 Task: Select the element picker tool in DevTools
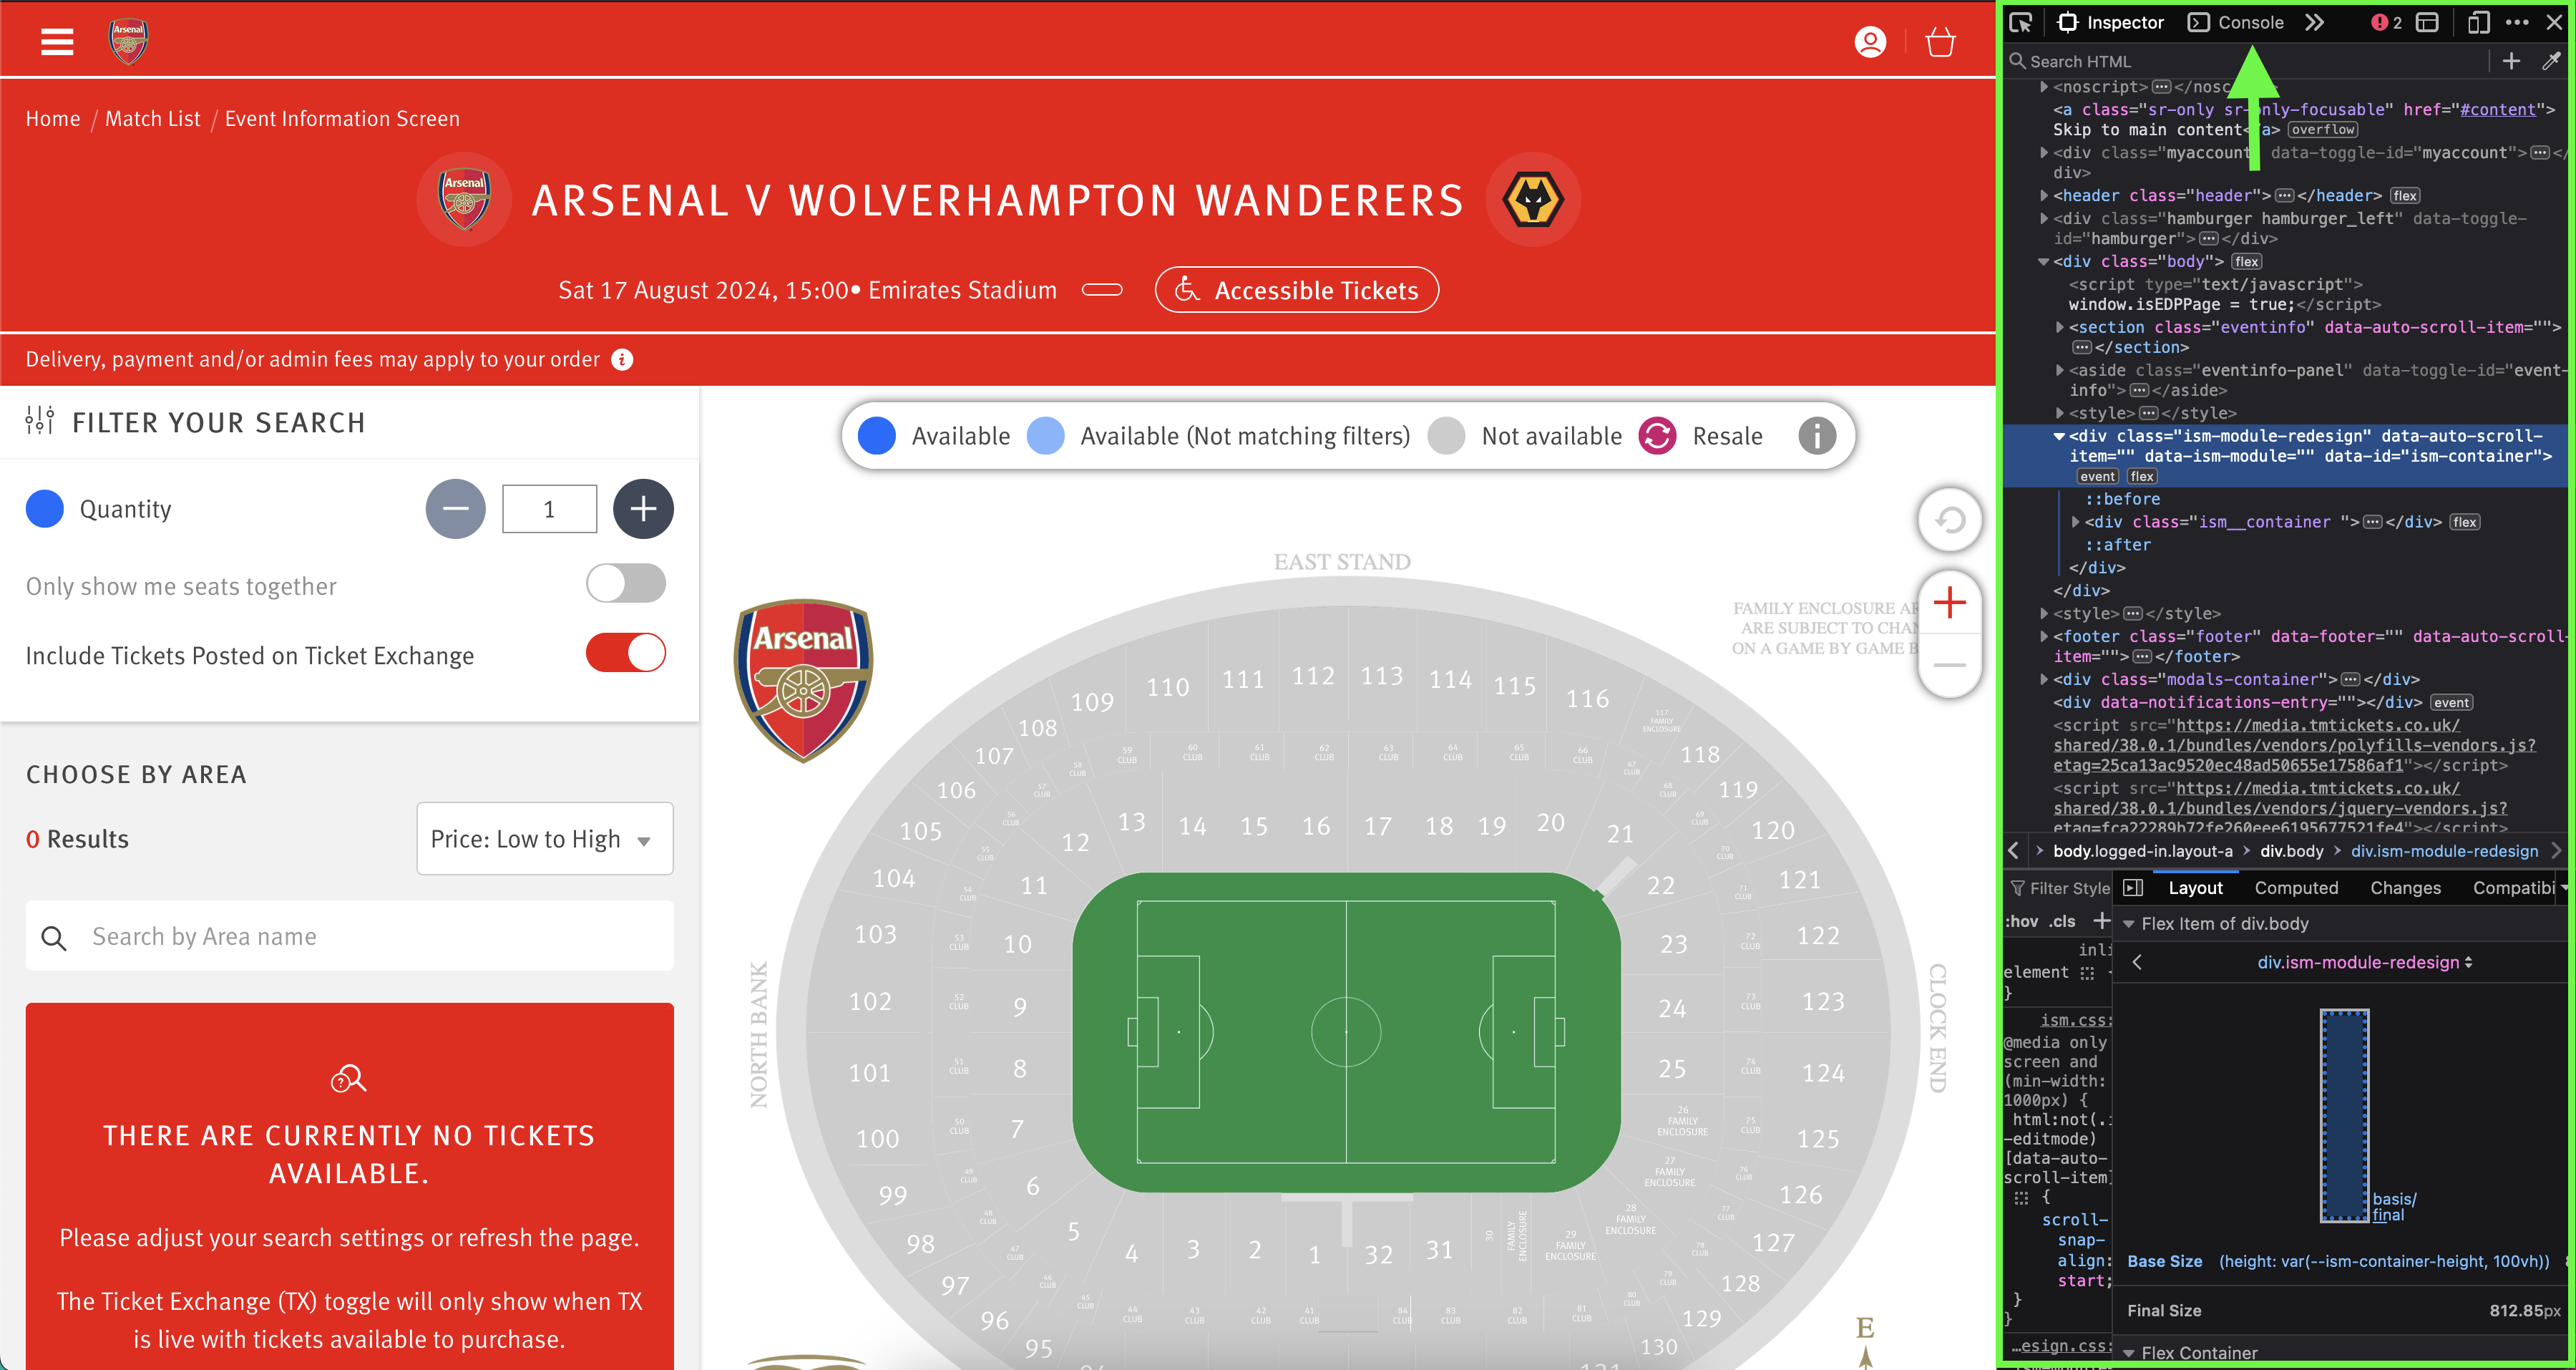click(x=2021, y=22)
